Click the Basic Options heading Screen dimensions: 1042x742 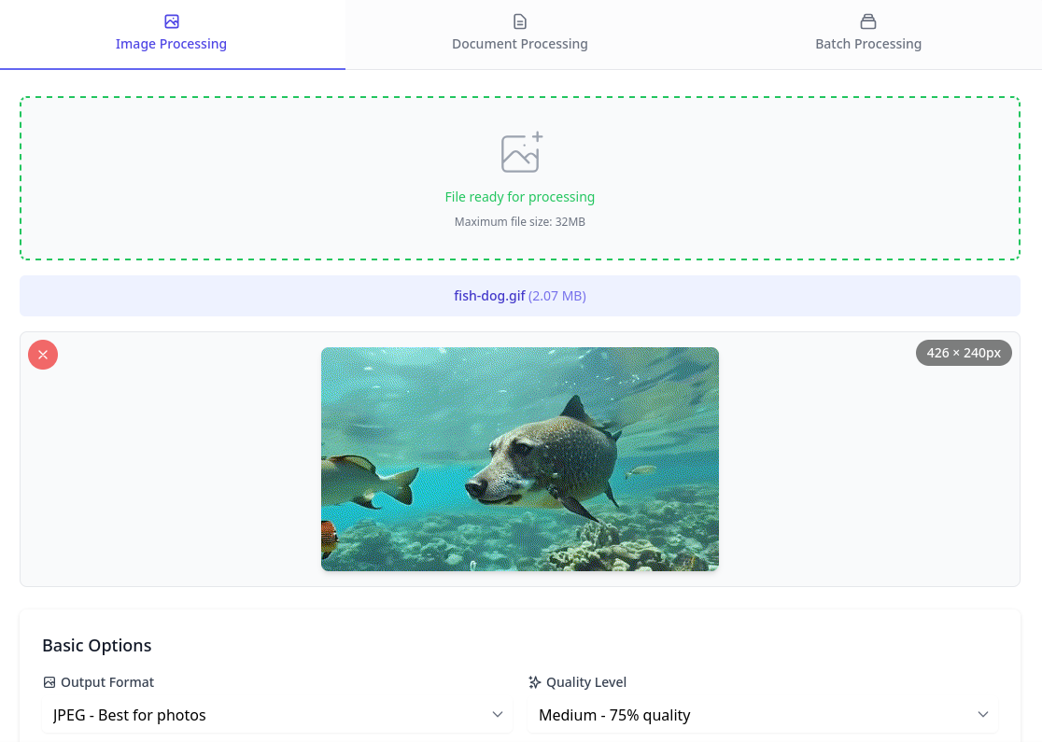(x=97, y=646)
